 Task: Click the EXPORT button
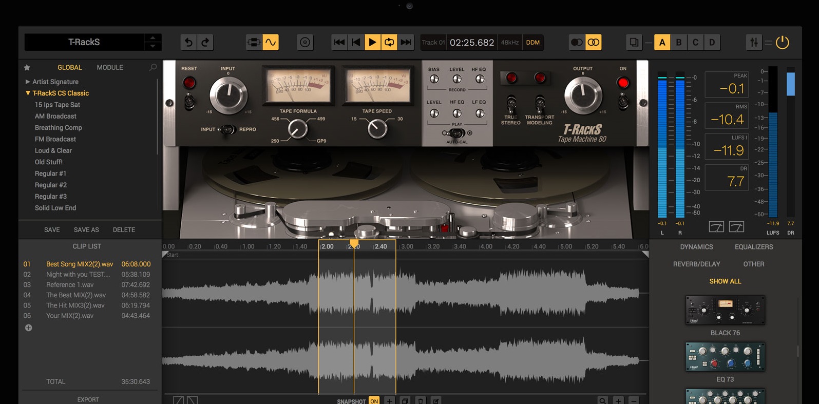point(88,399)
